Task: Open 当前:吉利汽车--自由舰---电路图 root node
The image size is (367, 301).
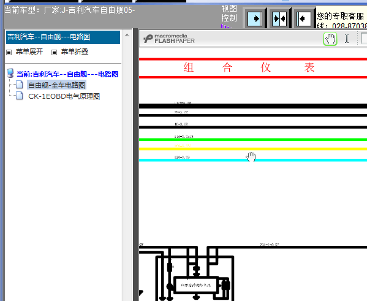Action: (x=67, y=74)
